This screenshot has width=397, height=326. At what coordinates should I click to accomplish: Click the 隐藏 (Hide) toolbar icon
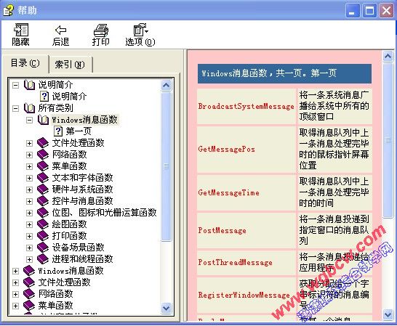[21, 30]
